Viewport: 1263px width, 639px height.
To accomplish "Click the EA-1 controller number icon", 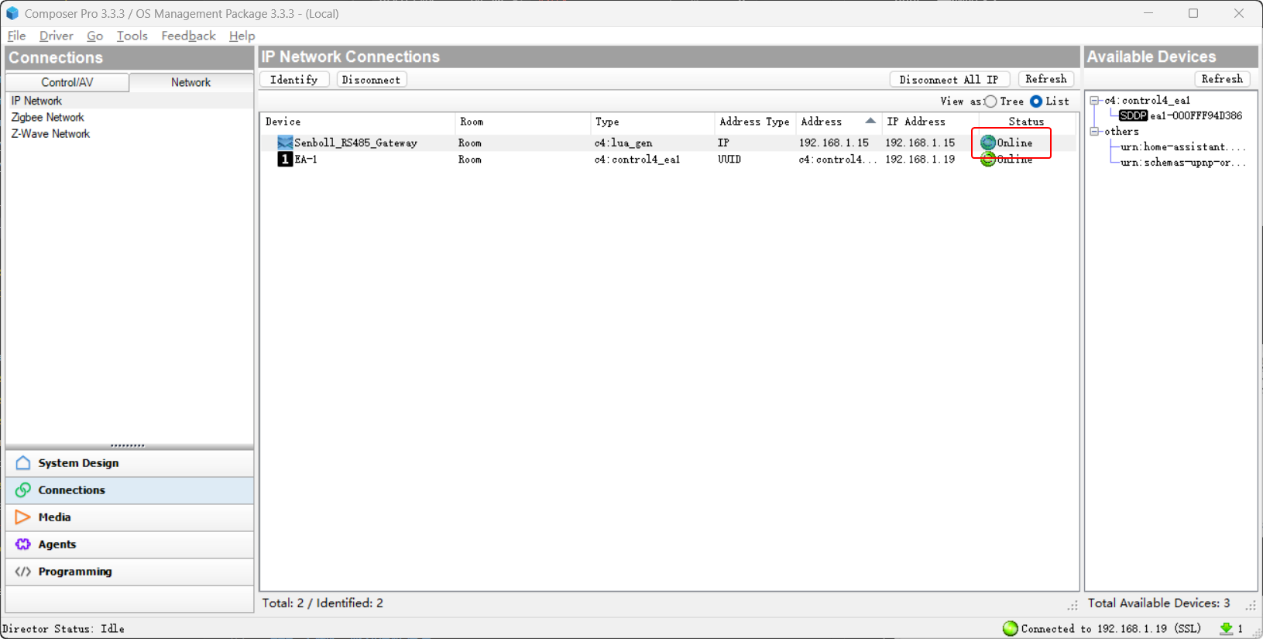I will (x=285, y=160).
